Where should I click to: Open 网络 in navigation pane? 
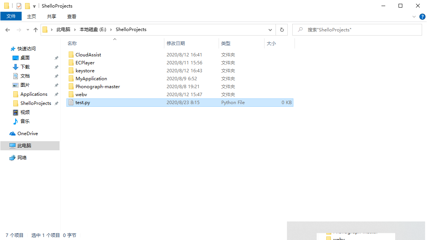point(22,158)
